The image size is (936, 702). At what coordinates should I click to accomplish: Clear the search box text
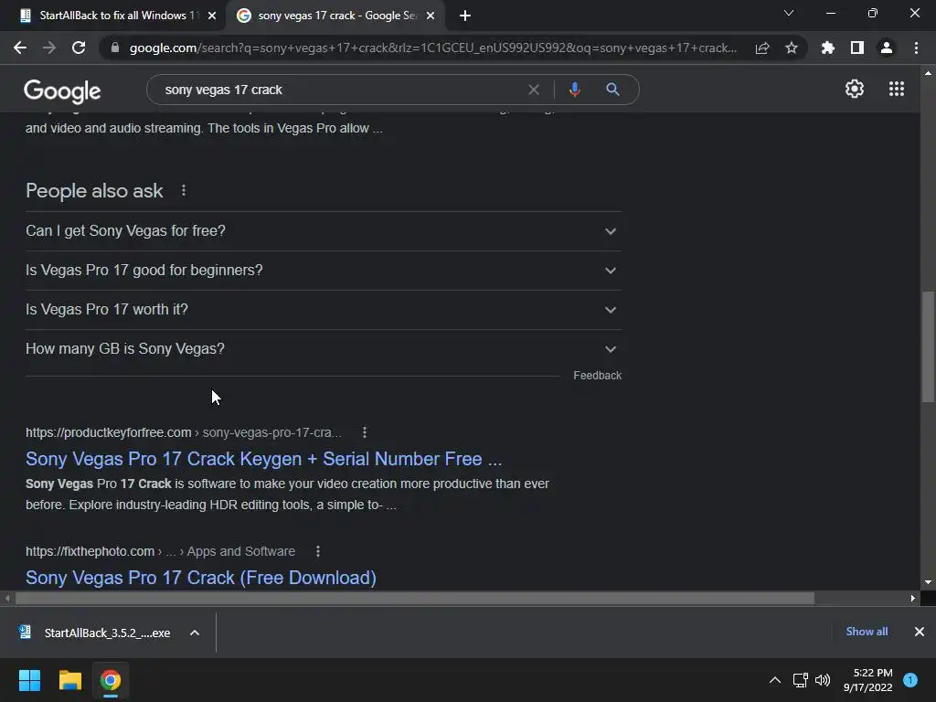point(534,90)
